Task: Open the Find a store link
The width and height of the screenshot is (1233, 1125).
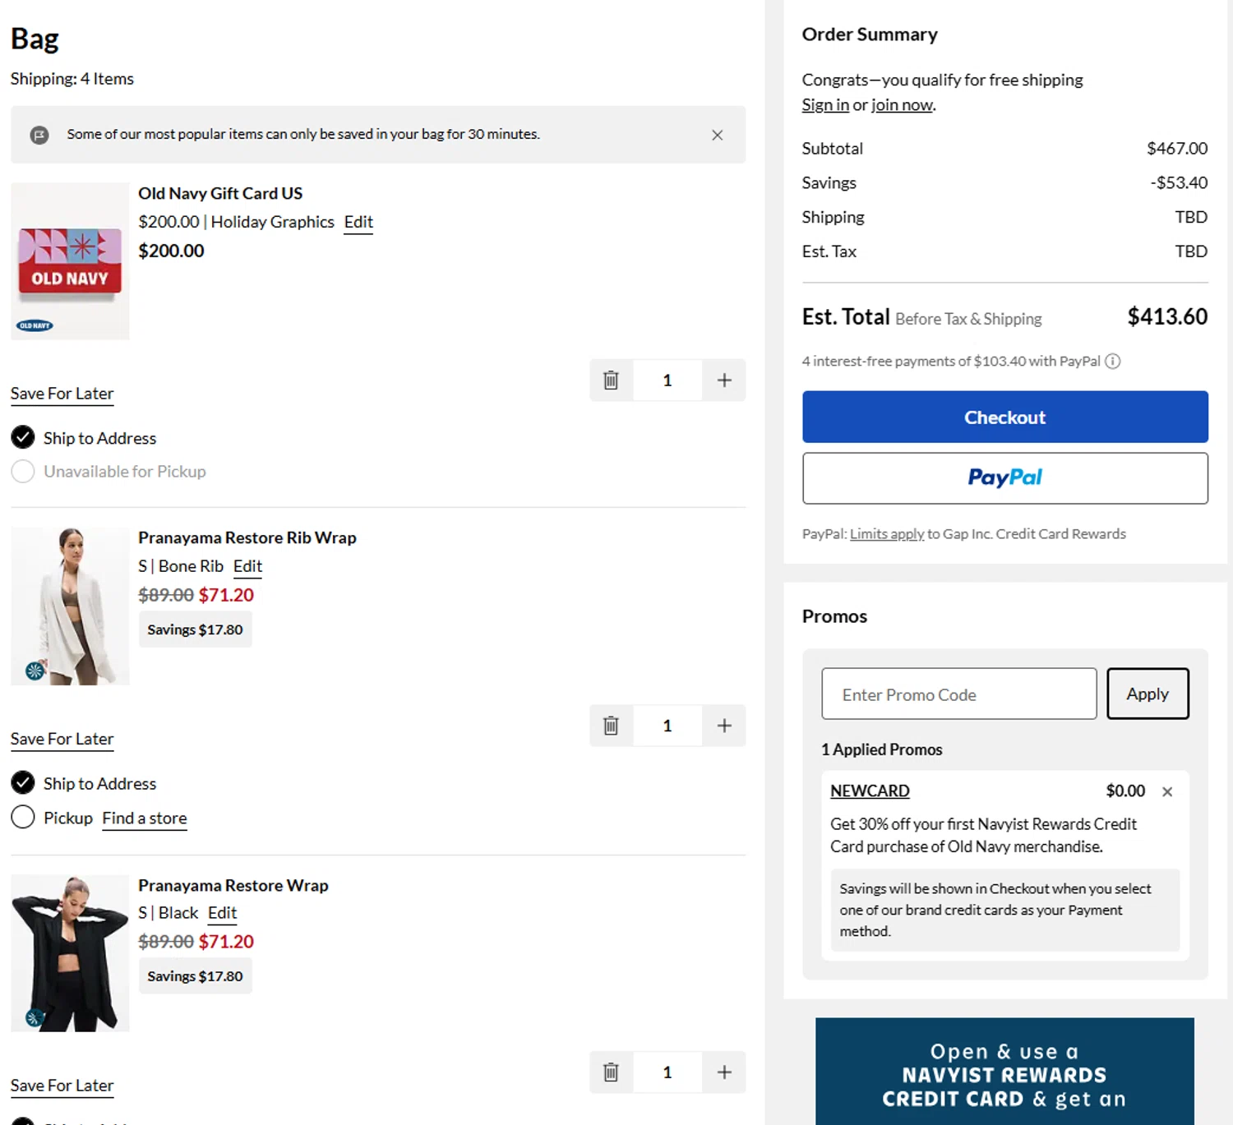Action: (x=145, y=818)
